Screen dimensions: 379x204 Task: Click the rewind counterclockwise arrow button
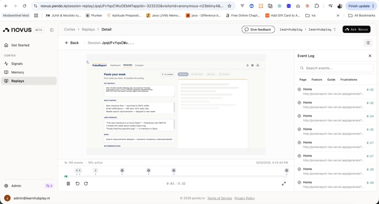(77, 184)
